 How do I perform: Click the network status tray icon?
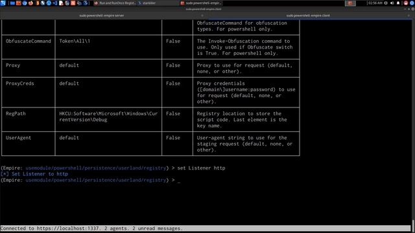tap(386, 3)
